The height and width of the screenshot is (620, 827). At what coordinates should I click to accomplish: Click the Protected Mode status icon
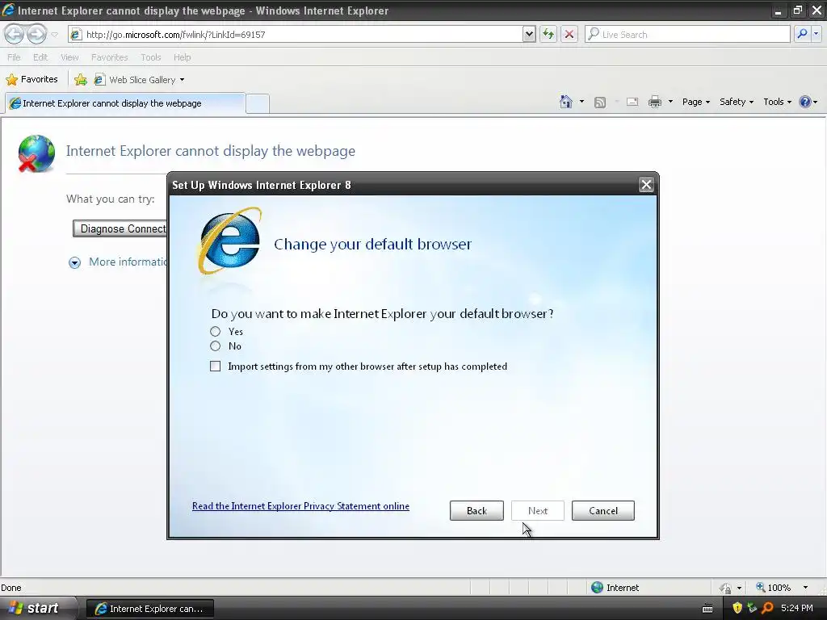[726, 588]
